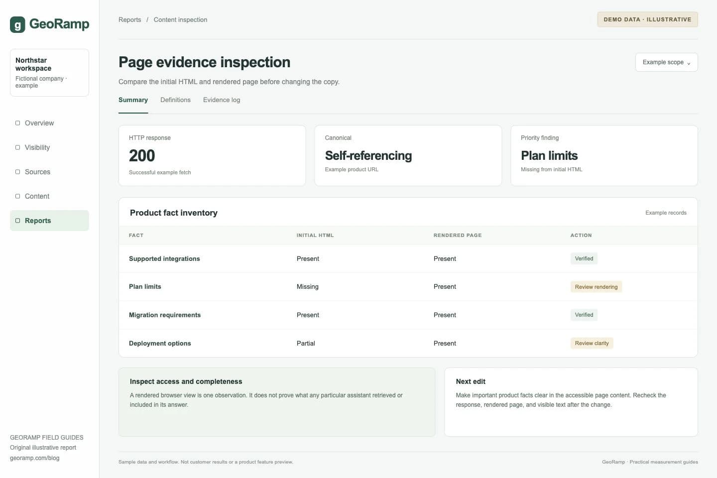Open the Priority finding Plan limits card
717x478 pixels.
point(604,156)
